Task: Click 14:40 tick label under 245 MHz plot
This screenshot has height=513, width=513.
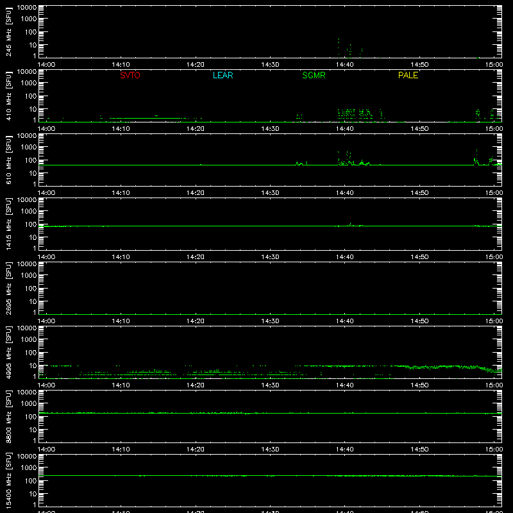Action: click(345, 65)
